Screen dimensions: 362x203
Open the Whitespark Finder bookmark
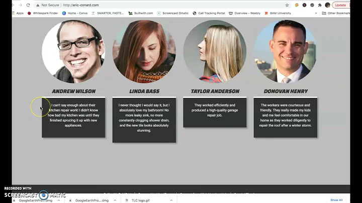point(43,13)
